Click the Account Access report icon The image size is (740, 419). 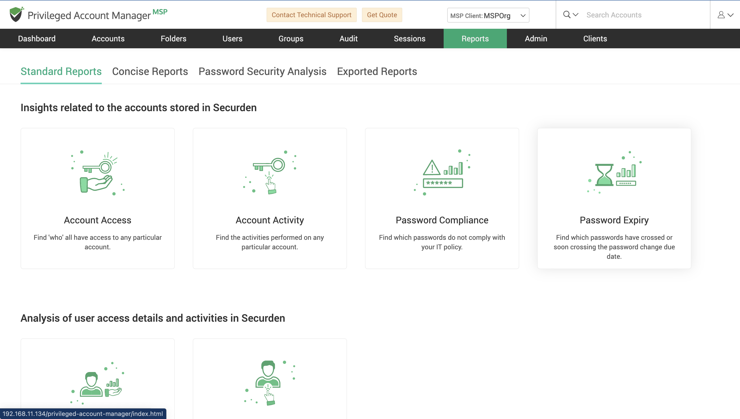(x=97, y=172)
